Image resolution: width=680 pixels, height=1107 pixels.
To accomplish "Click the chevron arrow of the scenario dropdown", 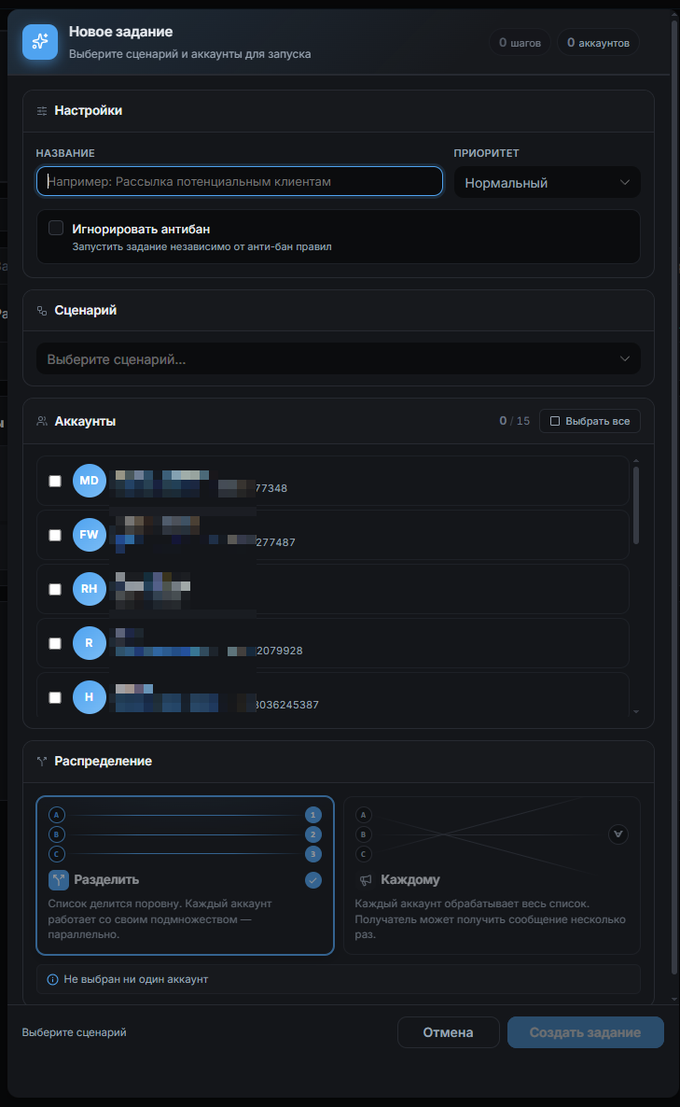I will pyautogui.click(x=624, y=358).
